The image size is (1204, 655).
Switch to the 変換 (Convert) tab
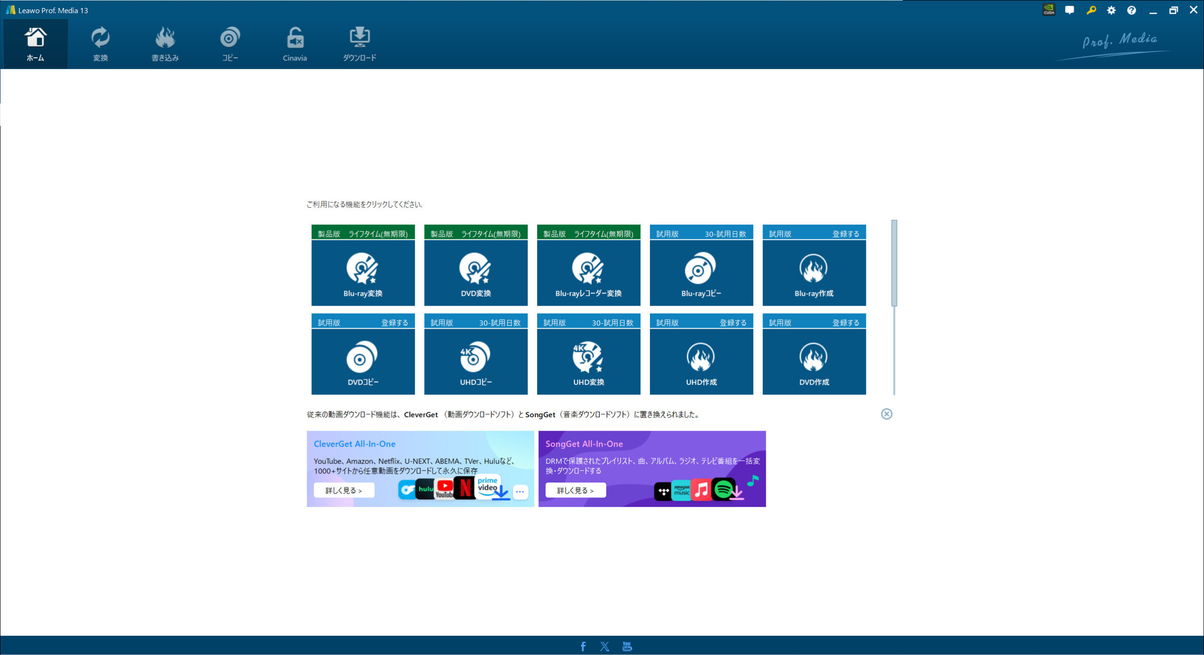[100, 44]
